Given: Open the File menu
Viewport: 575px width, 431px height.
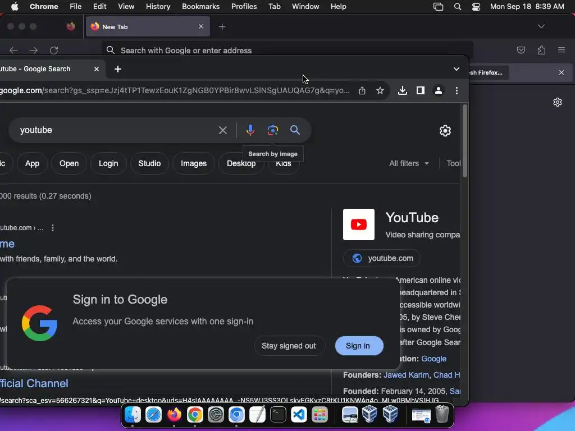Looking at the screenshot, I should [x=76, y=7].
